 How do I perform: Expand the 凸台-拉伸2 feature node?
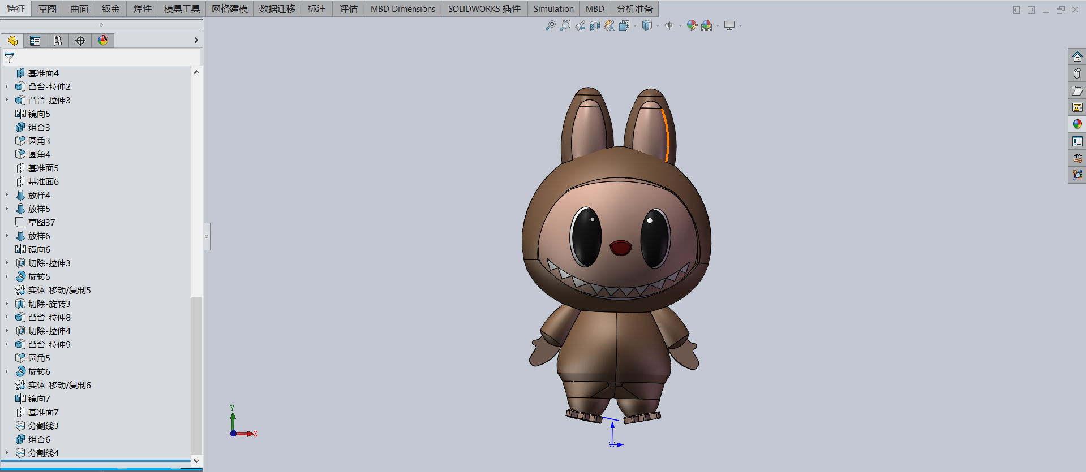pyautogui.click(x=7, y=86)
